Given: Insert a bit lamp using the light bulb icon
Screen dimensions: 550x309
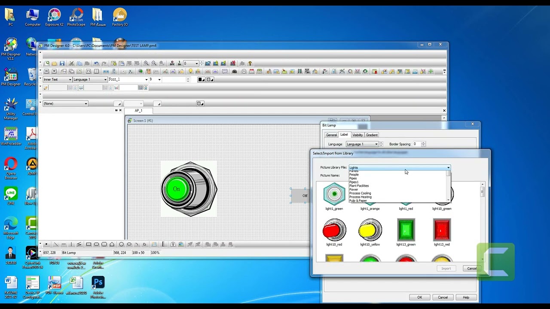Looking at the screenshot, I should [x=191, y=71].
